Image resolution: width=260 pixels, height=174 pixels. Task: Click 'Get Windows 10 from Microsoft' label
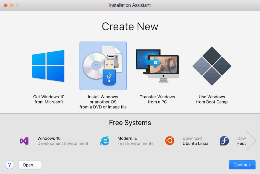coord(49,99)
